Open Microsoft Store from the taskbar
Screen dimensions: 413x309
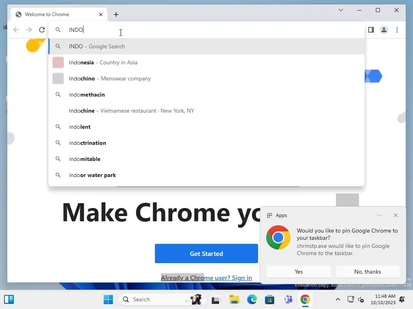tap(269, 299)
